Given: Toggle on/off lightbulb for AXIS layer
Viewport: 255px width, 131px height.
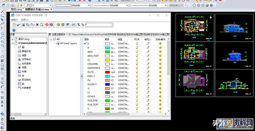Looking at the screenshot, I should (x=137, y=52).
